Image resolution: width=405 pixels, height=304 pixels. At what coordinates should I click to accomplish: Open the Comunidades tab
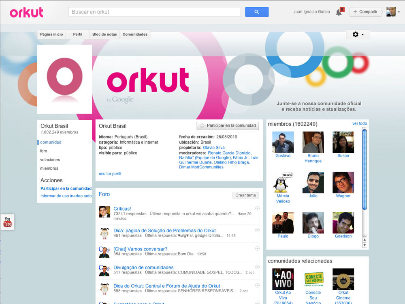point(135,34)
